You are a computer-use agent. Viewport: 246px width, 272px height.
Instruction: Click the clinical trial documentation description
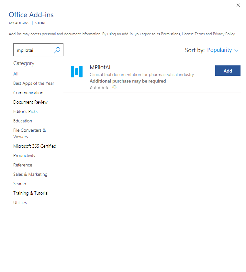(142, 74)
